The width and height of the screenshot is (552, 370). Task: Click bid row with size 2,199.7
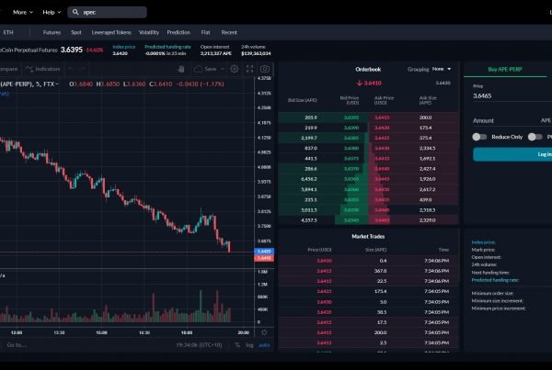[x=323, y=138]
